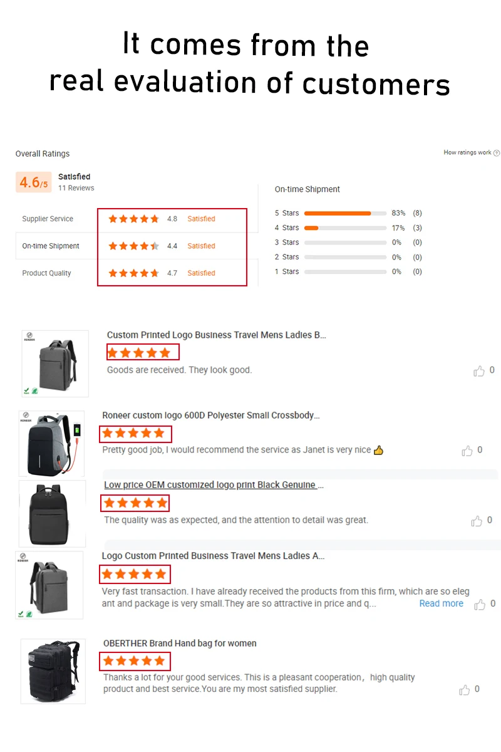Like the 'most satisfied supplier' review
Image resolution: width=501 pixels, height=752 pixels.
(465, 690)
